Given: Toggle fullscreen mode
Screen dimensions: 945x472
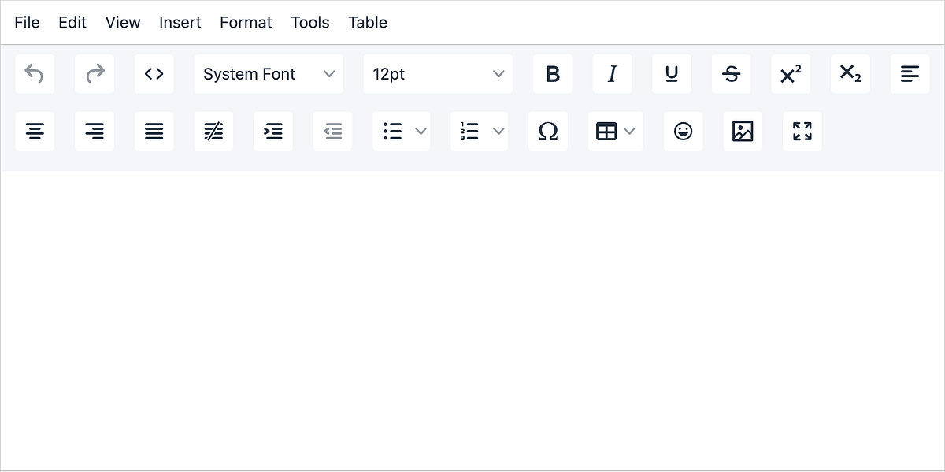Looking at the screenshot, I should (x=802, y=131).
